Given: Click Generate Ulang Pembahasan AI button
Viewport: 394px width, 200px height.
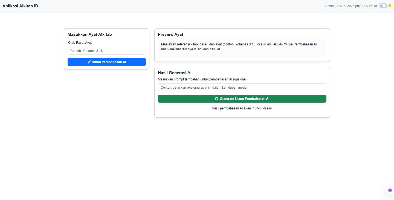Looking at the screenshot, I should 242,99.
